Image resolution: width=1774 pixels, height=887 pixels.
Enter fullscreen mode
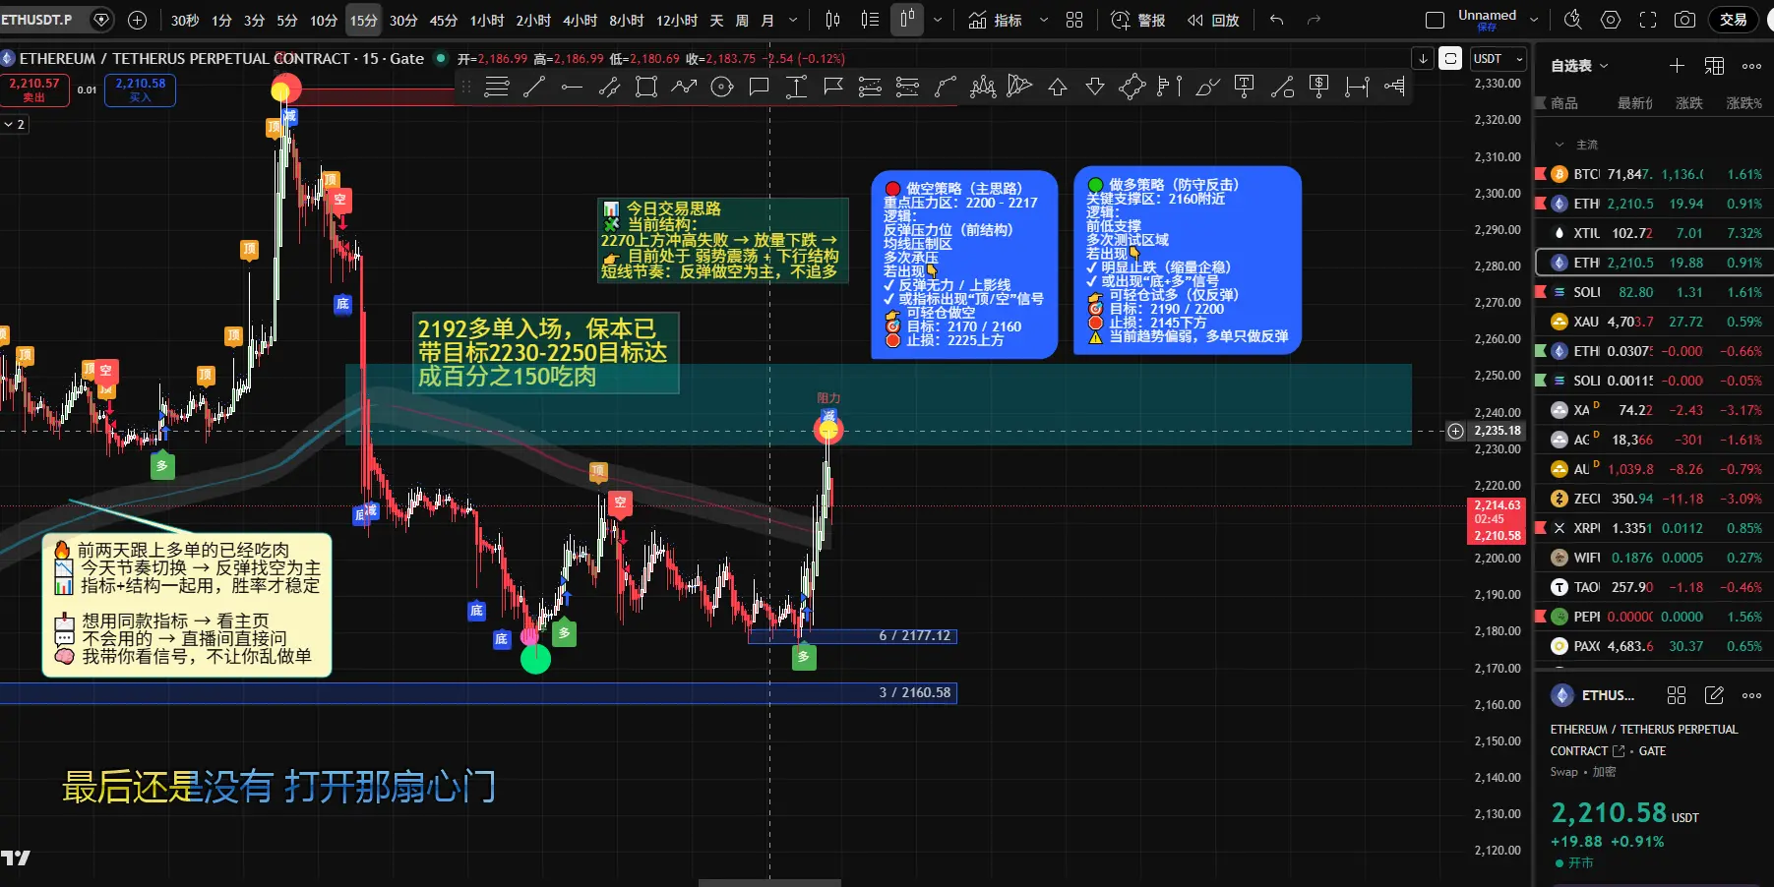click(x=1648, y=20)
